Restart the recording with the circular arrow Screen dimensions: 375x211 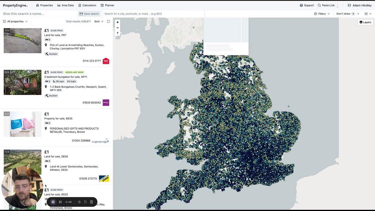tap(85, 202)
